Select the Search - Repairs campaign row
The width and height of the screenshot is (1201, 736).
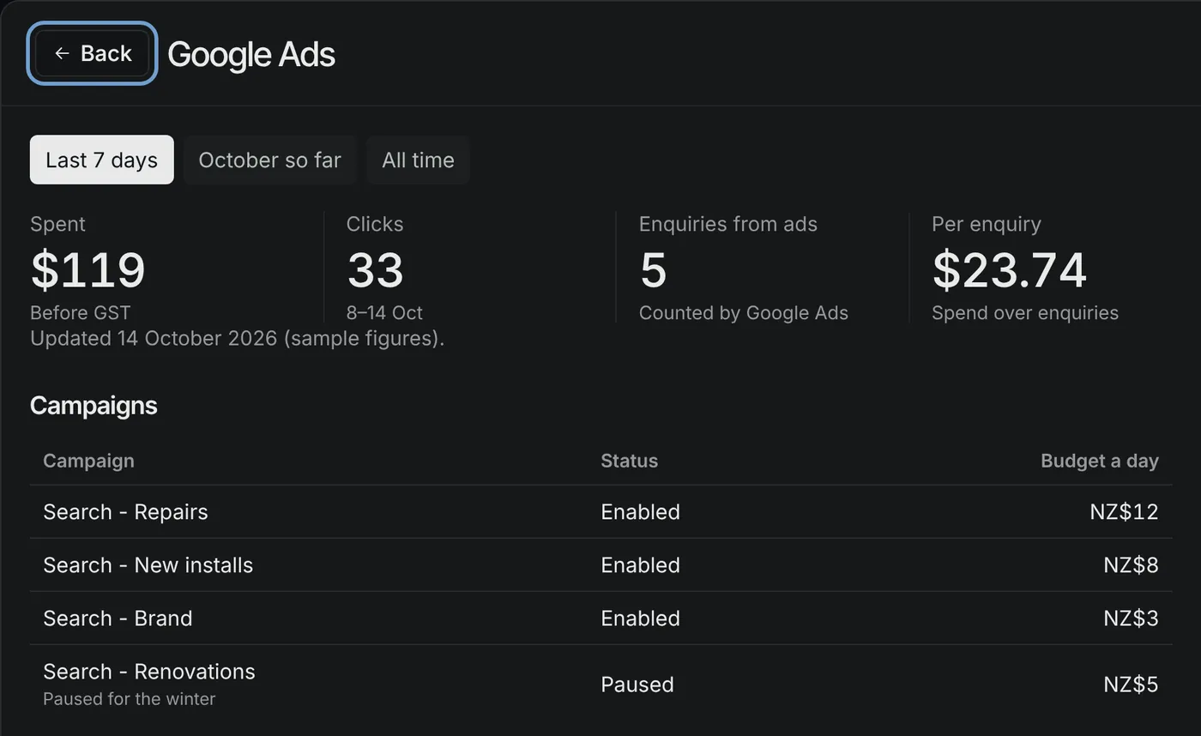point(600,512)
